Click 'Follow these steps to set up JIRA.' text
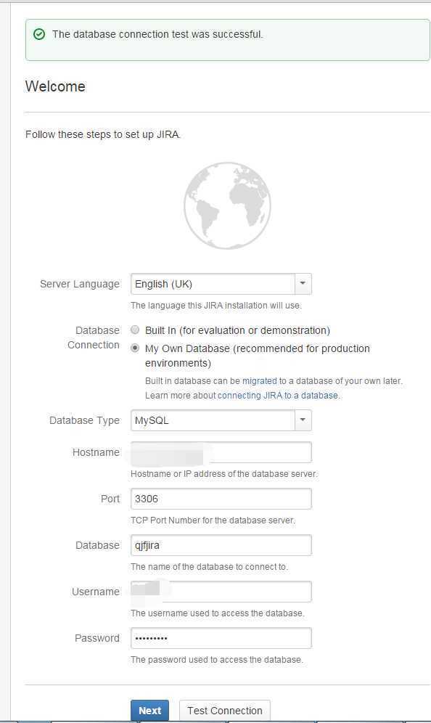 103,134
